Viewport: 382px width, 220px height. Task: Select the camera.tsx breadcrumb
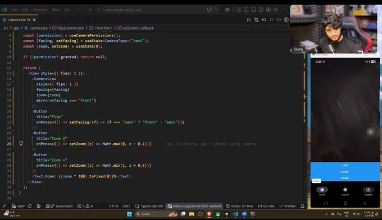pyautogui.click(x=36, y=28)
